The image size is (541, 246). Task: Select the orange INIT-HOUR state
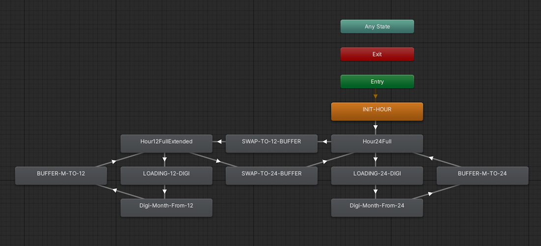(x=377, y=112)
